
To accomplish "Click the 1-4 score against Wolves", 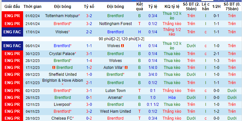I will (89, 61).
